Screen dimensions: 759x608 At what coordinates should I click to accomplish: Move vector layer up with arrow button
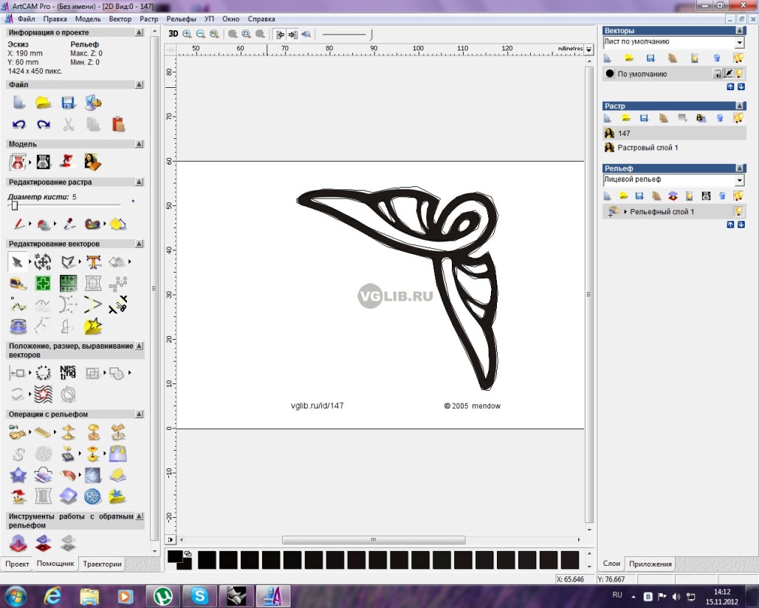[x=730, y=86]
